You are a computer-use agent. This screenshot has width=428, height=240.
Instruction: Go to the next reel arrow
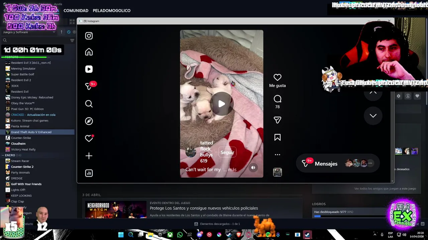click(x=373, y=116)
